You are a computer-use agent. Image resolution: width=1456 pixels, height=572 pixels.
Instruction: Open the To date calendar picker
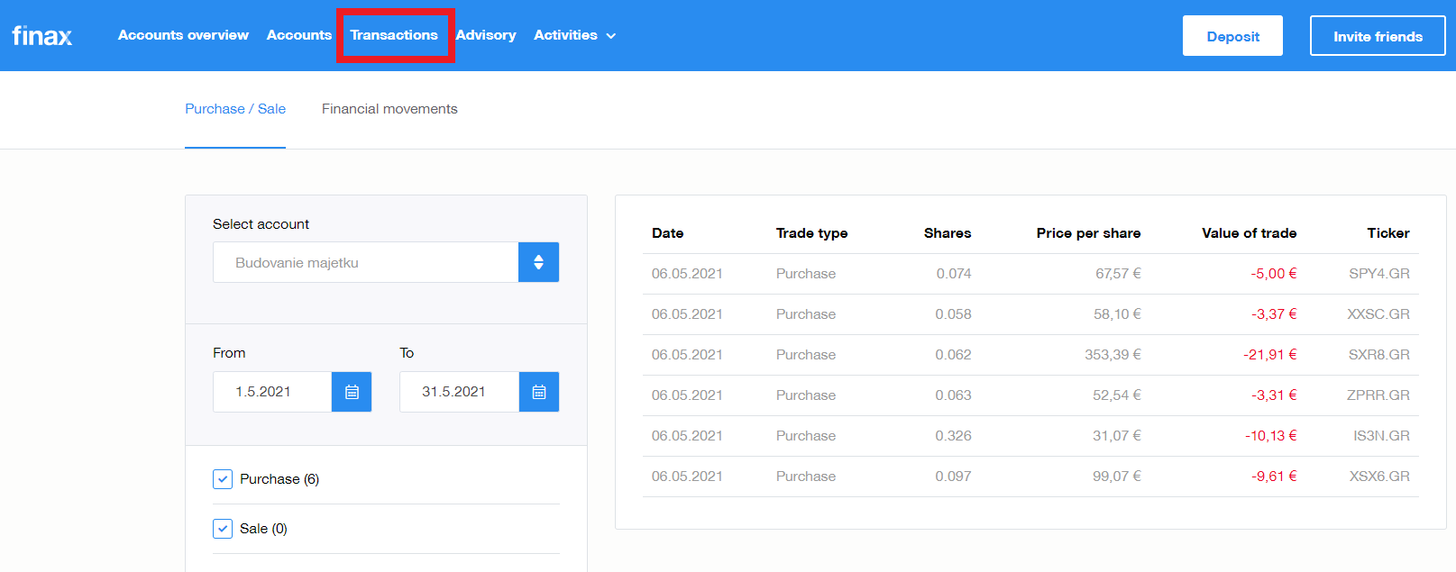[x=539, y=392]
